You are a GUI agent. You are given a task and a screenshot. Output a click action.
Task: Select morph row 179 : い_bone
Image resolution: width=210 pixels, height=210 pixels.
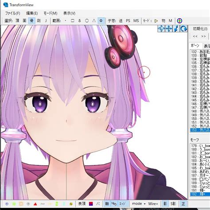201,146
